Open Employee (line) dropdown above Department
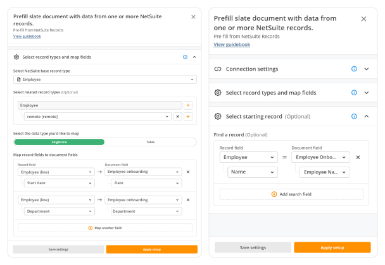385x265 pixels. (56, 200)
